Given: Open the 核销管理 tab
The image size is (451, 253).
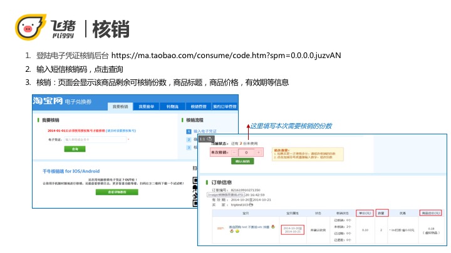Looking at the screenshot, I should click(199, 106).
